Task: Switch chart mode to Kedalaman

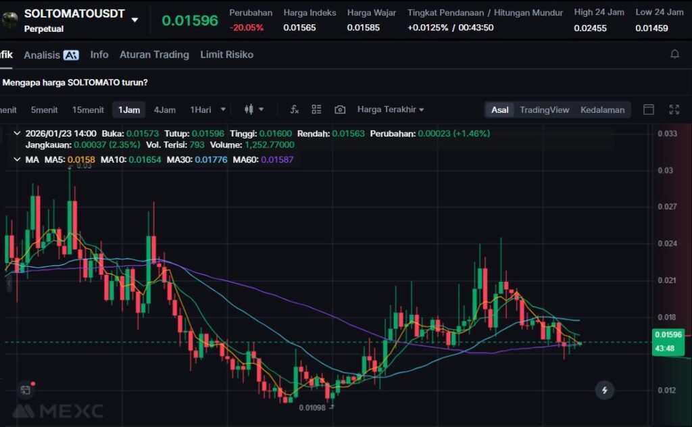Action: pos(602,109)
